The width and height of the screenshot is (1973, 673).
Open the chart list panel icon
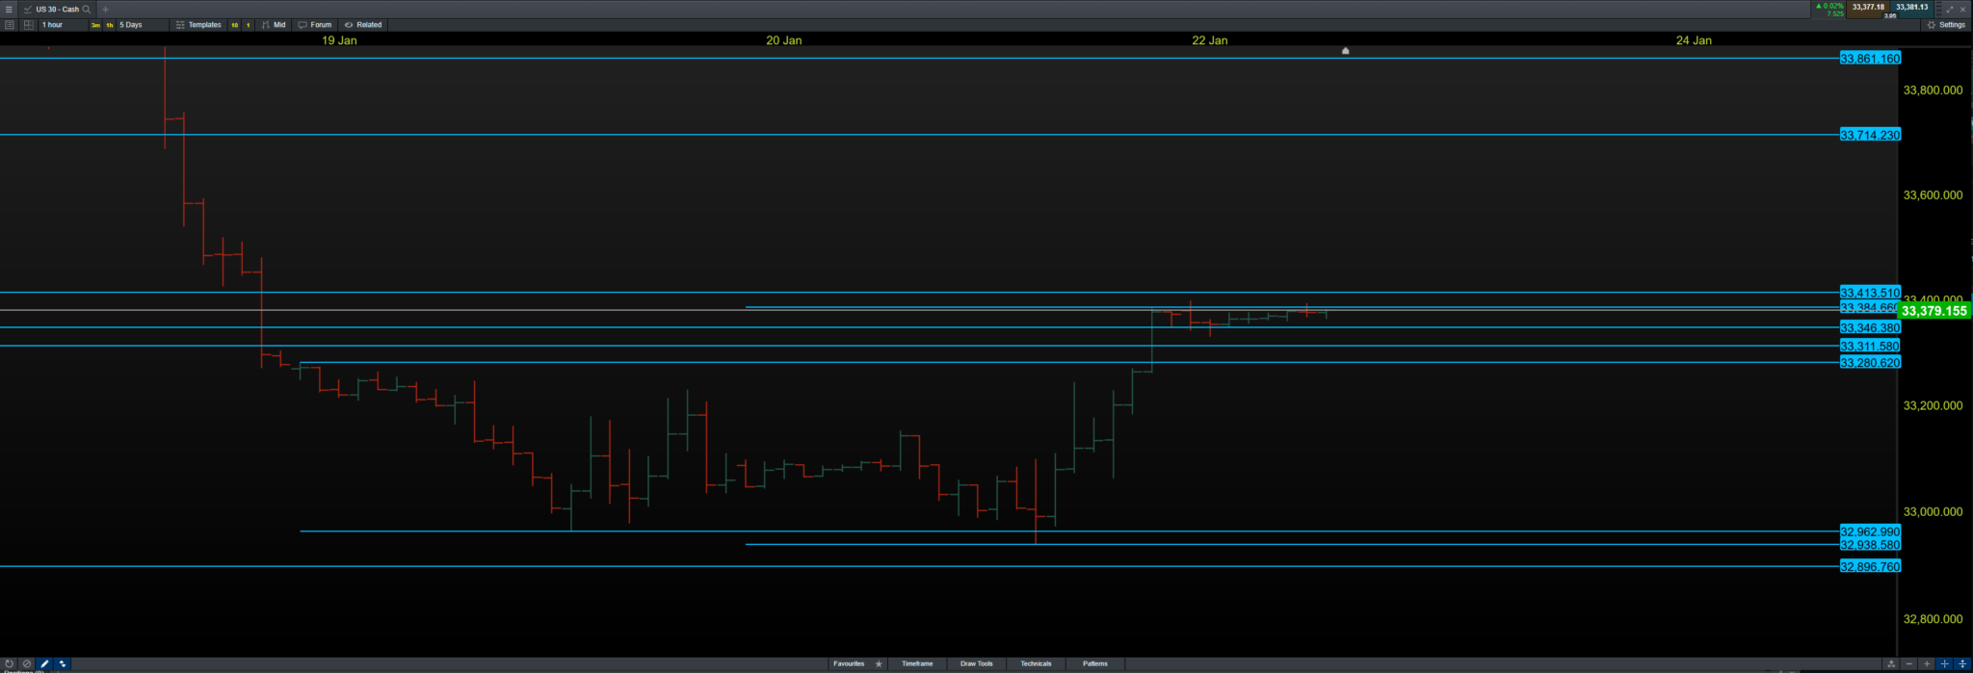pos(9,25)
